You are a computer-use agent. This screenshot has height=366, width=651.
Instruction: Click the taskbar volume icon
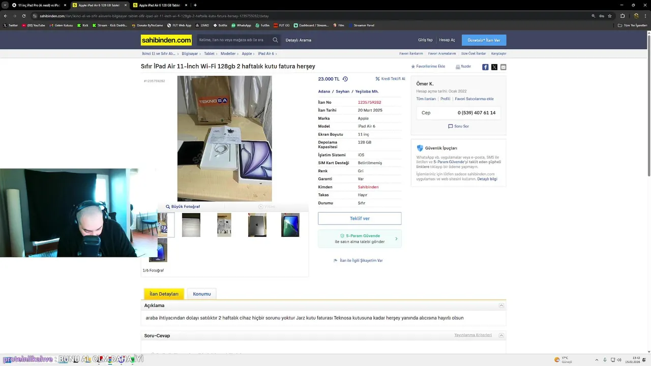click(619, 360)
